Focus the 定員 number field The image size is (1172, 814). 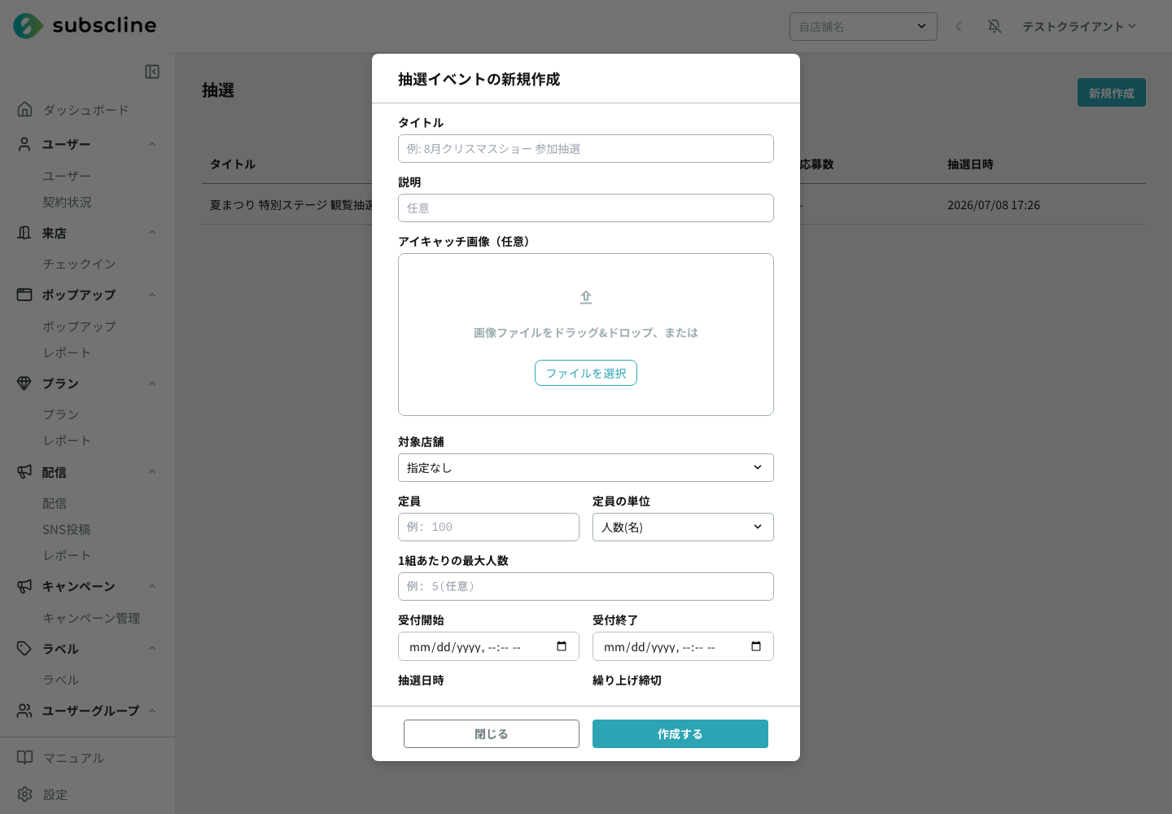[x=488, y=527]
